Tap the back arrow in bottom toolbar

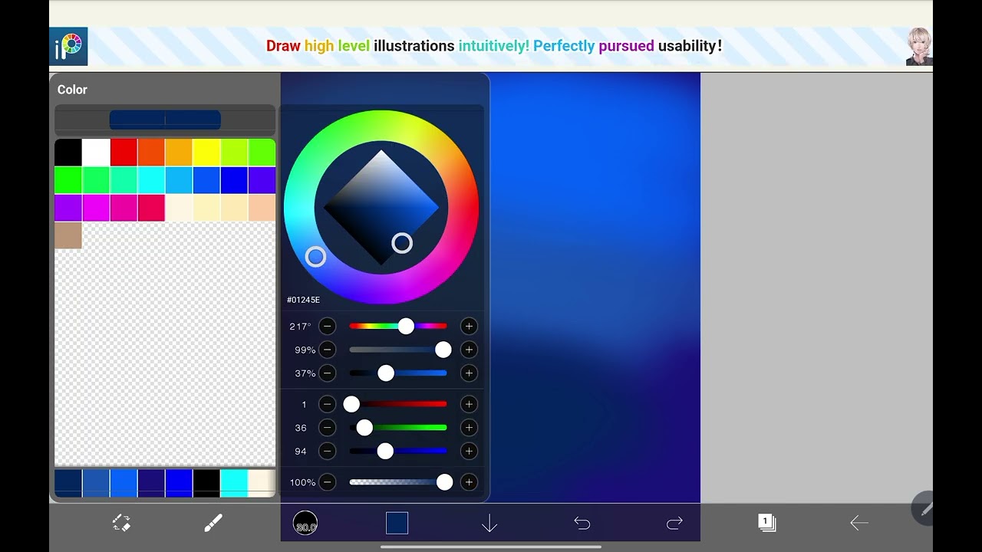point(859,523)
